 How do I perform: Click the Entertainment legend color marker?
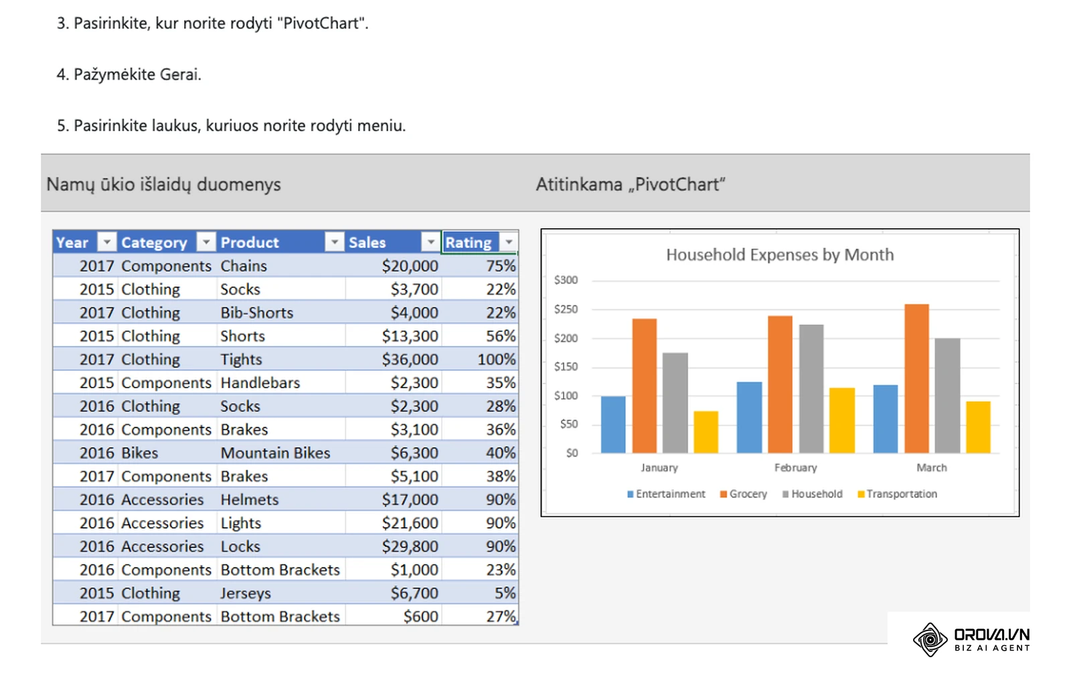[630, 495]
